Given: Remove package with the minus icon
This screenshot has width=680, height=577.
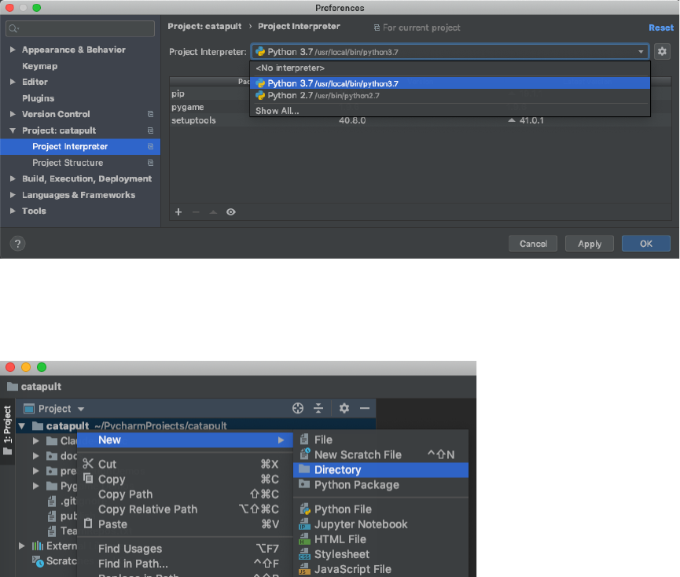Looking at the screenshot, I should click(196, 212).
